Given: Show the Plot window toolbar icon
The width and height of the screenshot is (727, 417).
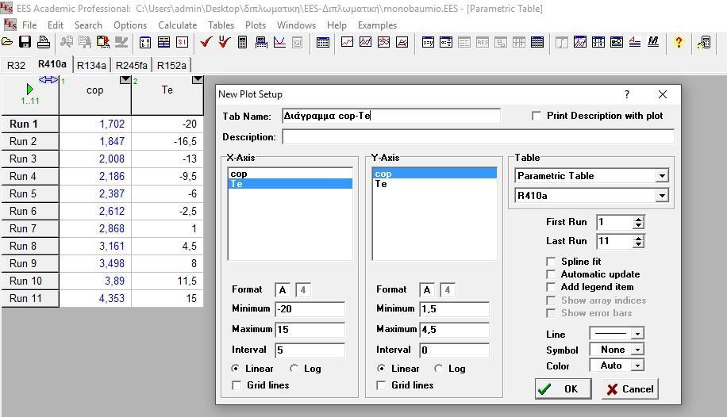Looking at the screenshot, I should 580,43.
